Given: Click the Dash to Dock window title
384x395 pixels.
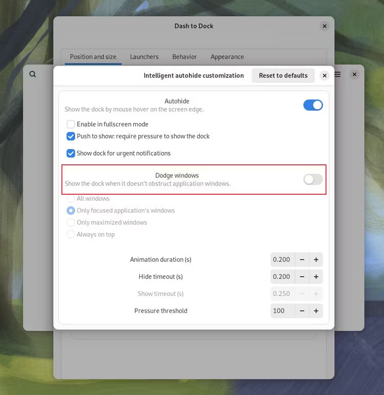Looking at the screenshot, I should [x=194, y=26].
